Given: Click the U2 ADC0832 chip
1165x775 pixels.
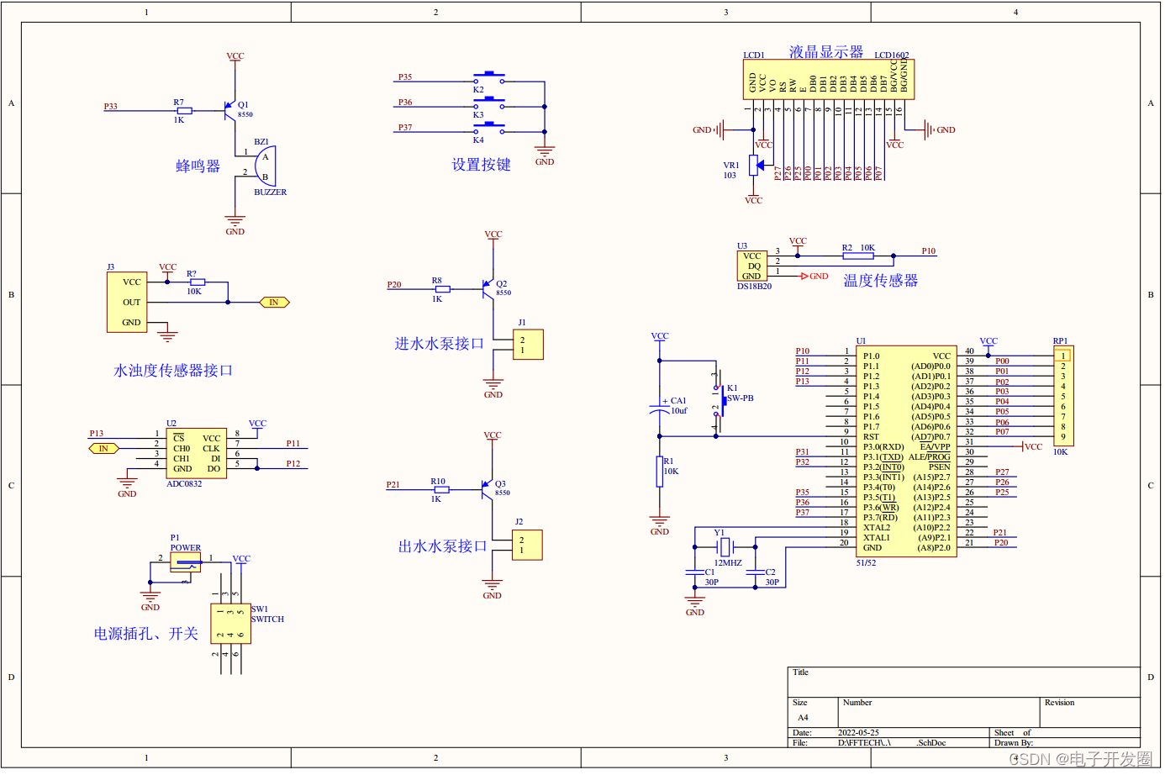Looking at the screenshot, I should [x=196, y=453].
